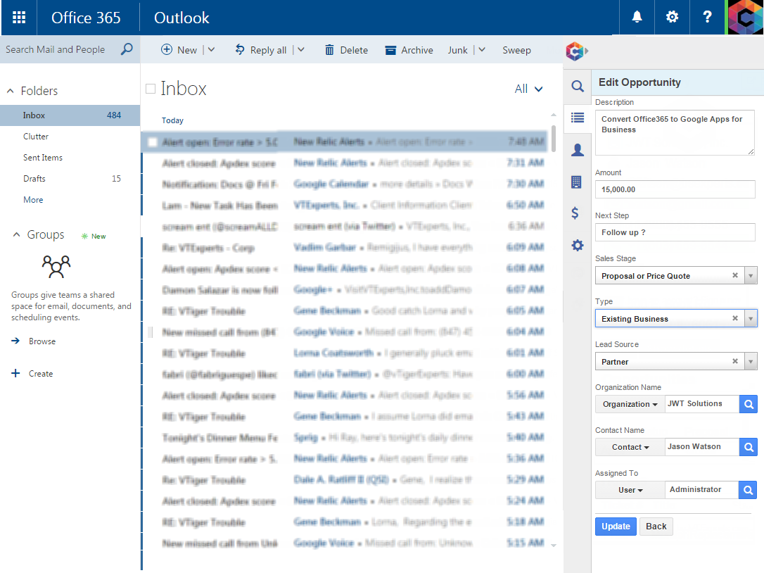
Task: Click the Groups people icon
Action: pos(56,266)
